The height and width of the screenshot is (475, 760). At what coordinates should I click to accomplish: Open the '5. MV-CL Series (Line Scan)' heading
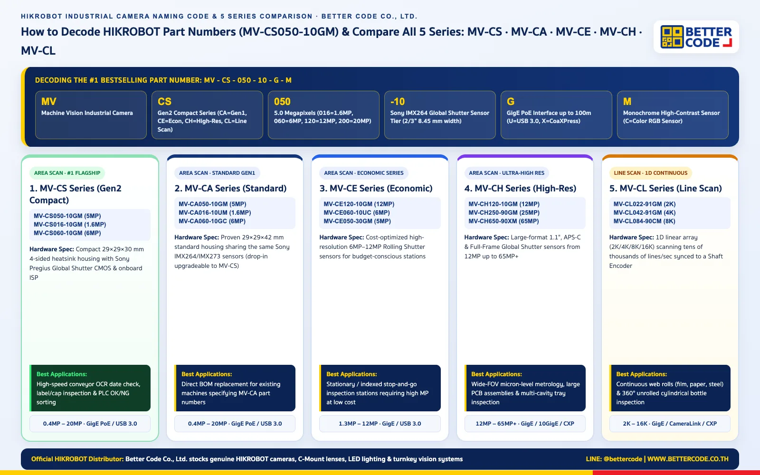pos(665,189)
